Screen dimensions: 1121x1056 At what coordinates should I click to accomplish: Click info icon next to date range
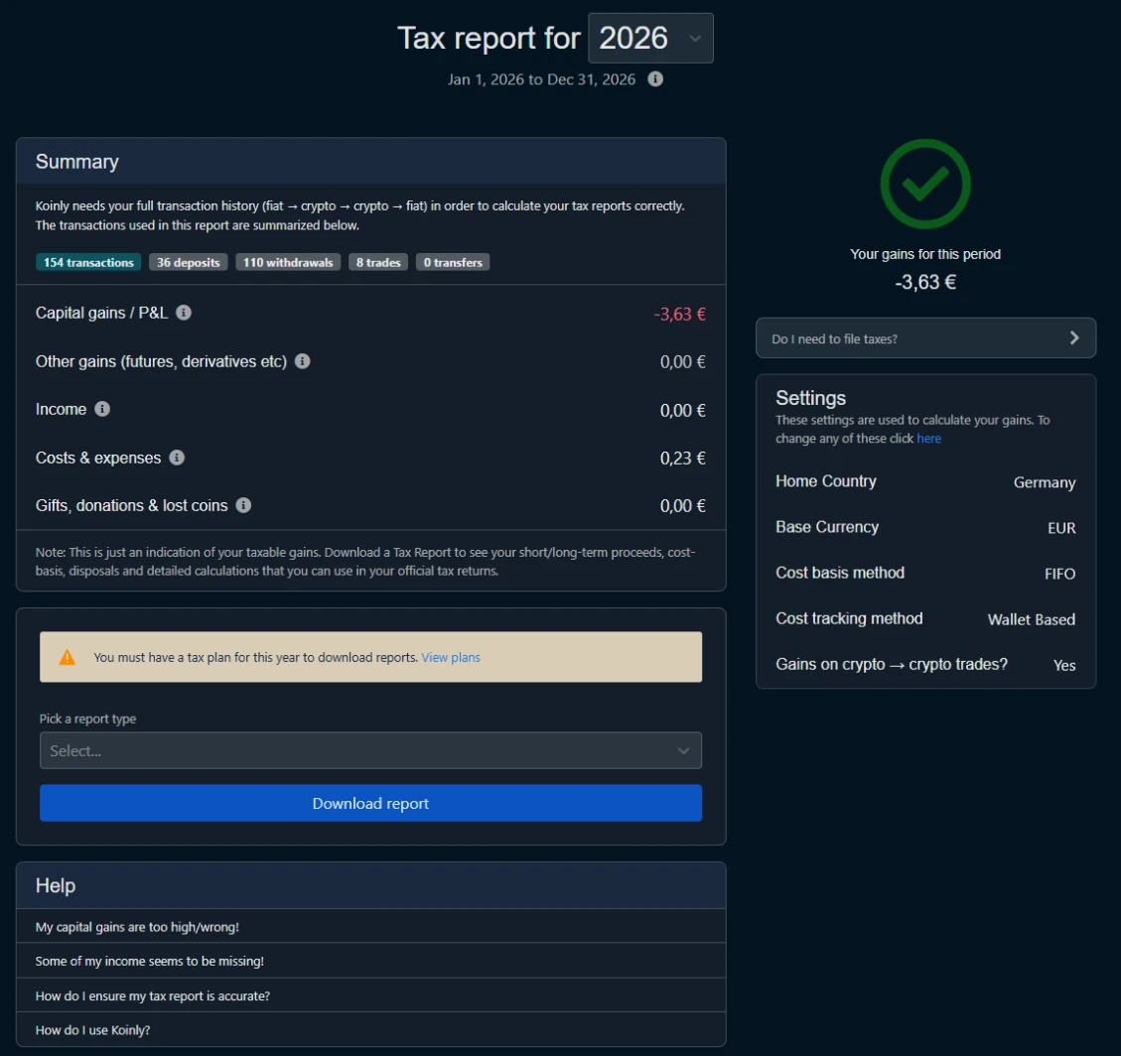[x=655, y=79]
